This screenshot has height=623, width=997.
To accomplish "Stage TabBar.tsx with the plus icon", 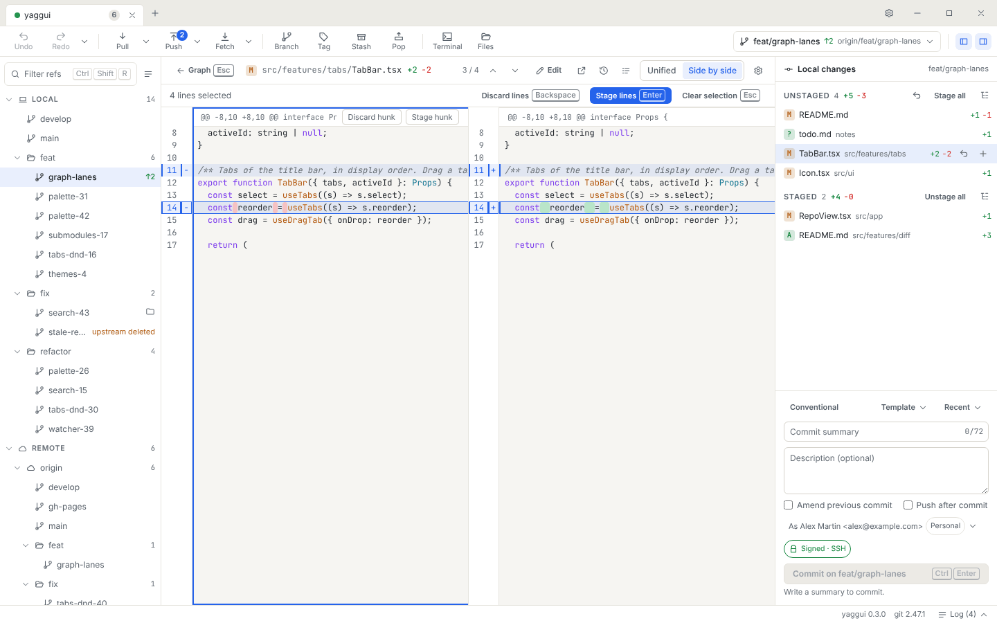I will (x=982, y=154).
